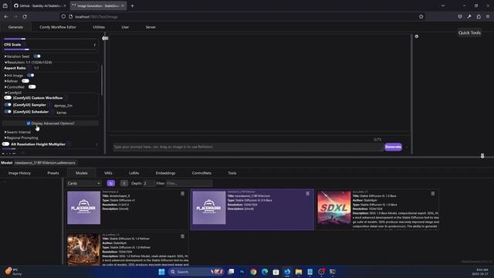Image resolution: width=494 pixels, height=278 pixels.
Task: Expand the ControlNet group
Action: [x=15, y=86]
